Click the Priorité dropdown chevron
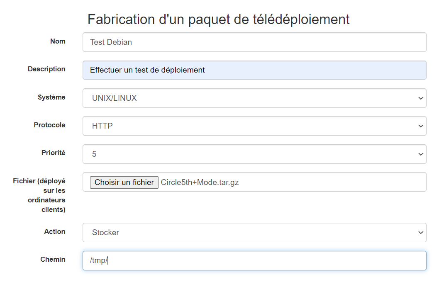Viewport: 444px width, 287px height. [420, 154]
